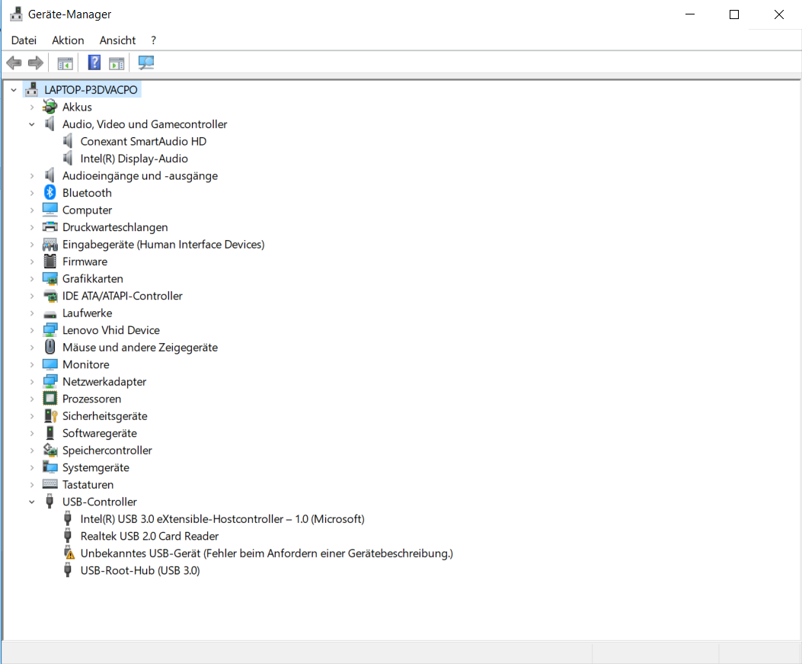The height and width of the screenshot is (664, 802).
Task: Click show/hide console tree toolbar icon
Action: [x=66, y=63]
